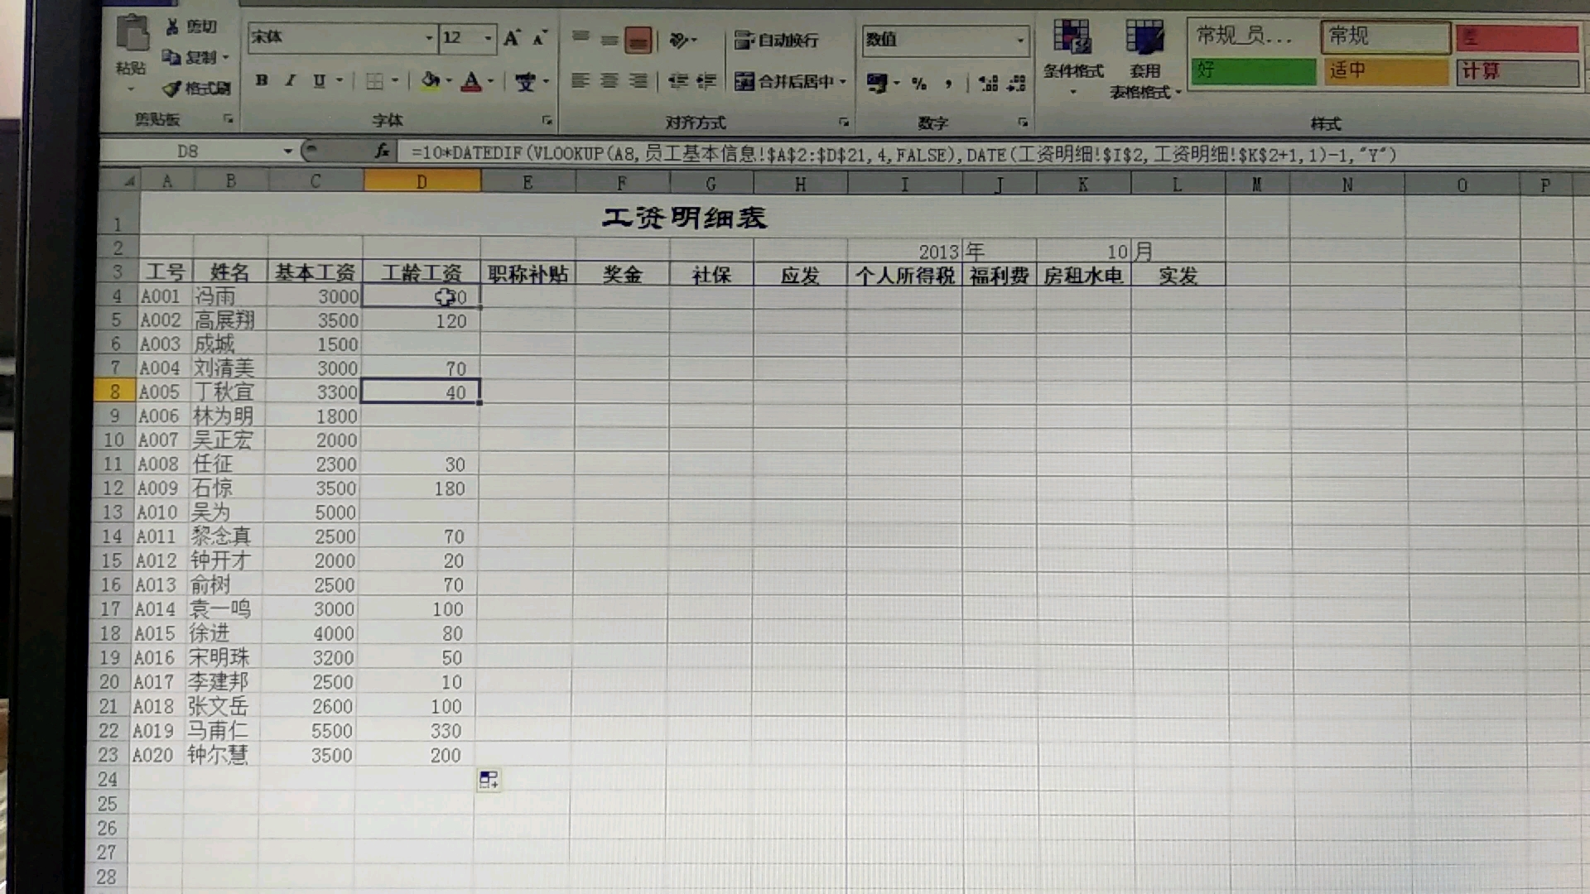
Task: Increase font size with the large A
Action: point(512,38)
